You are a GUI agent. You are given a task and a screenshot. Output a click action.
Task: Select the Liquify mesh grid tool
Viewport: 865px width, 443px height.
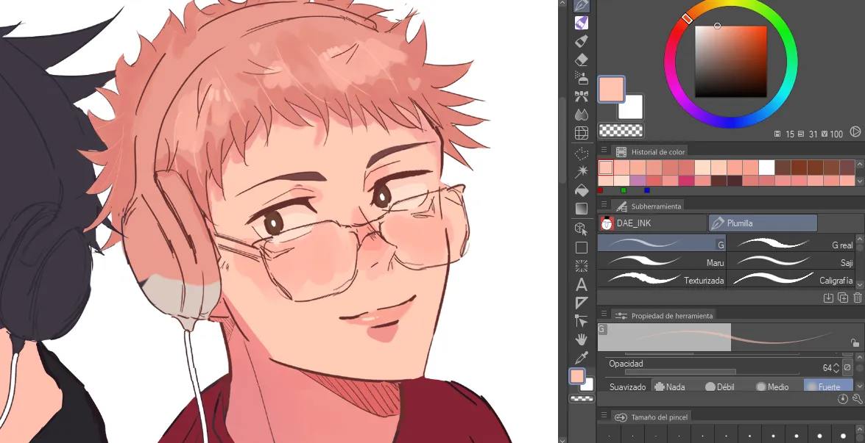coord(581,133)
